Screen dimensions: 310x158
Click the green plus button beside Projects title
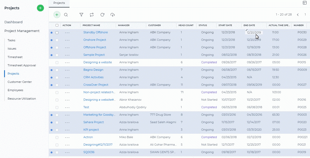click(x=40, y=8)
